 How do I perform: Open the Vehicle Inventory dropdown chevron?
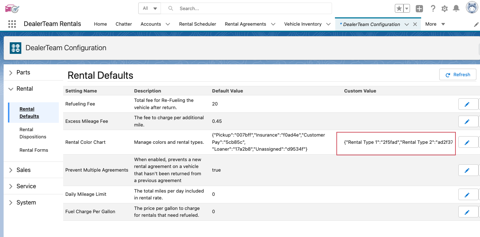pos(328,24)
